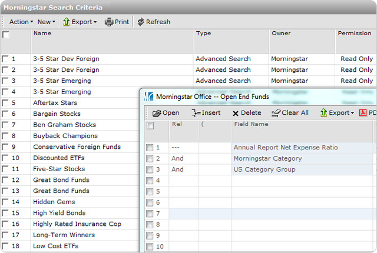Check the box for dialog row 7
The image size is (377, 253).
point(150,214)
